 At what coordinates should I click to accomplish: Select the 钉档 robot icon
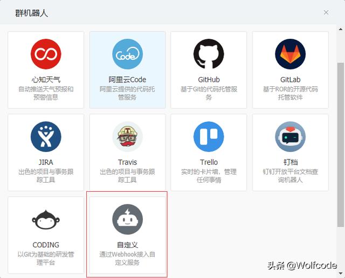290,137
